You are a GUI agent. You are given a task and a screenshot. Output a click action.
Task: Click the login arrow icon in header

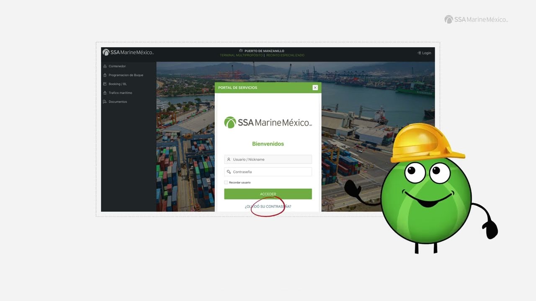(419, 53)
